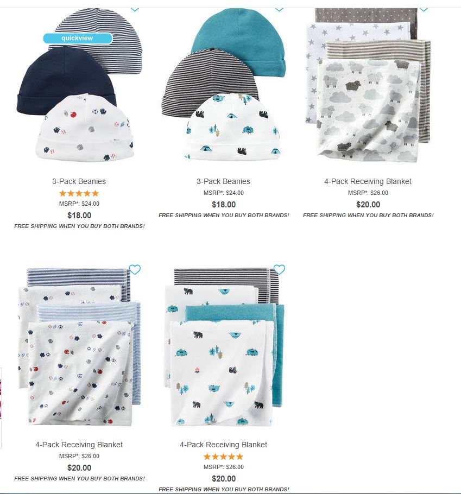
Task: Open first 3-Pack Beanies title link
Action: [x=79, y=181]
